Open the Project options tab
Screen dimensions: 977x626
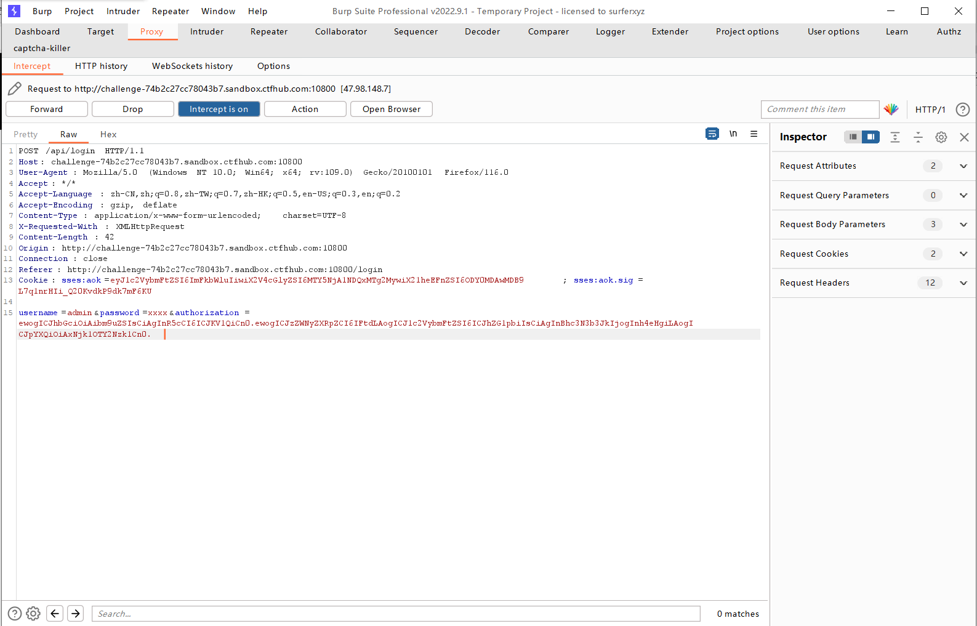(x=747, y=31)
